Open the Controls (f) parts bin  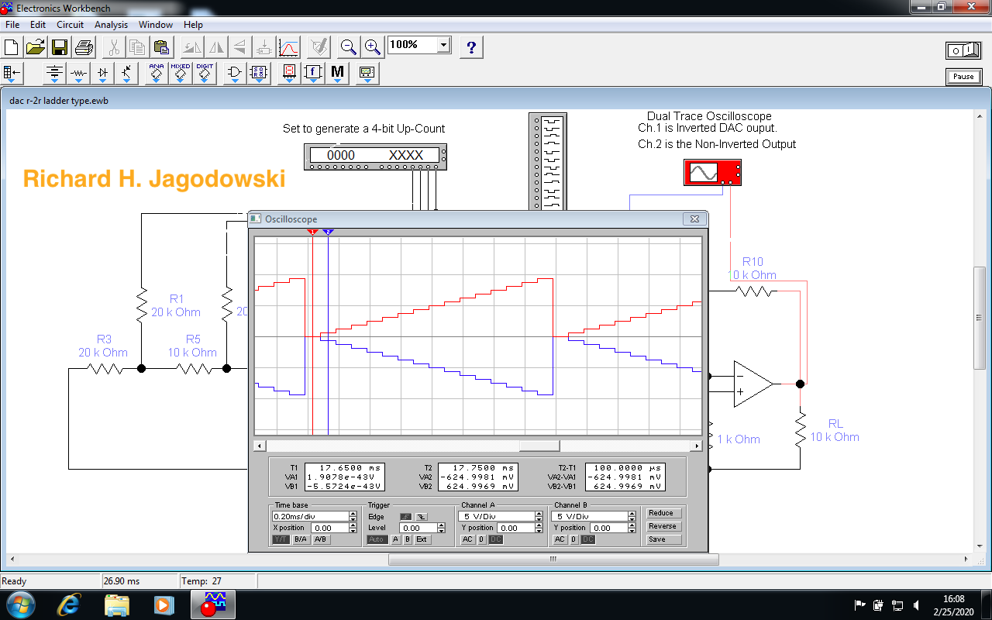pos(313,74)
